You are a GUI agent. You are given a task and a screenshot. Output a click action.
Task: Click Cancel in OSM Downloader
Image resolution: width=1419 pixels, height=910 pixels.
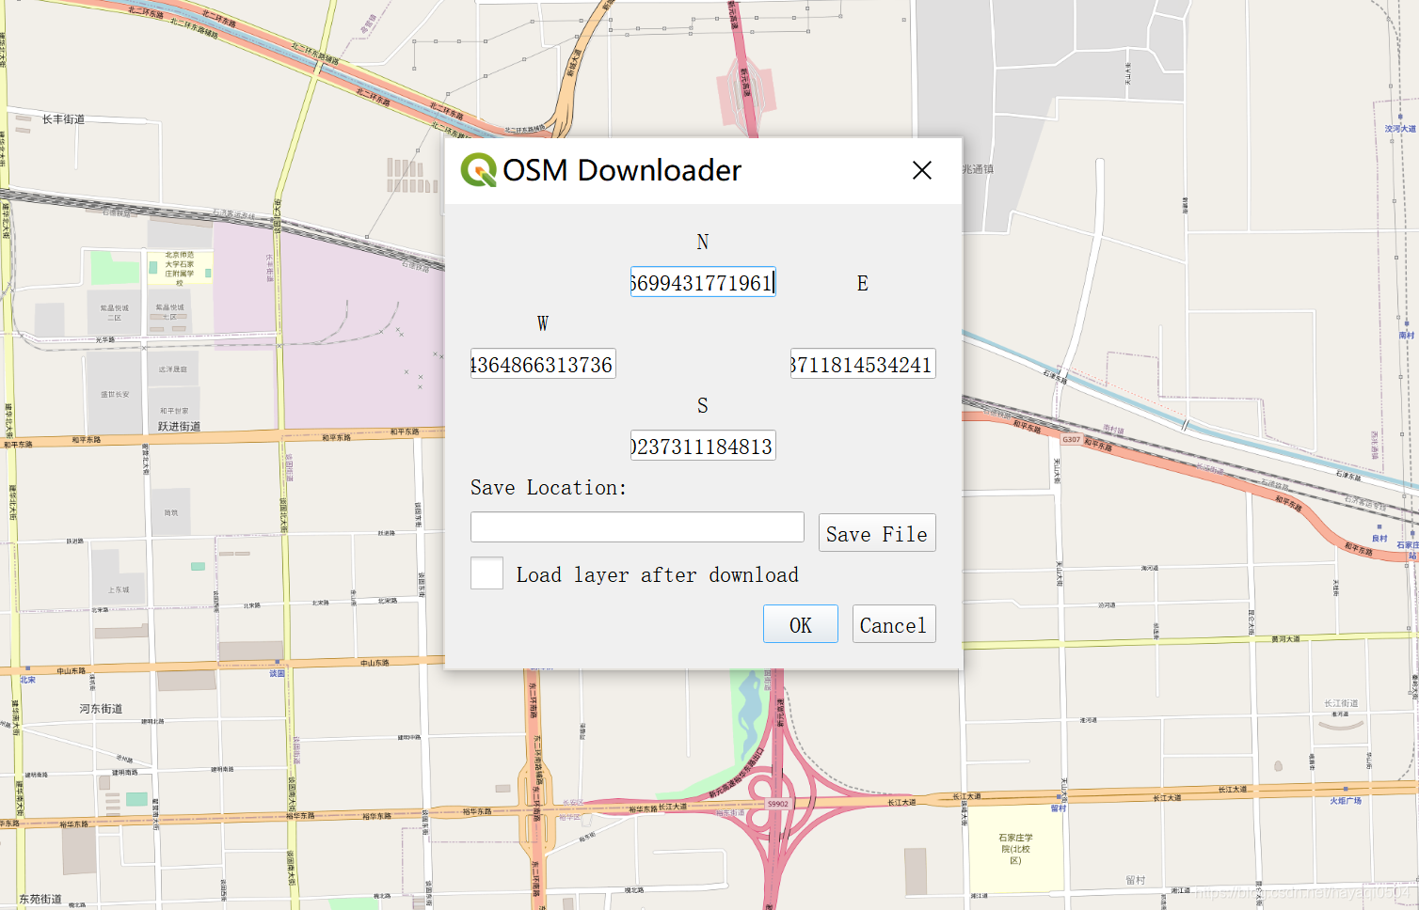tap(894, 624)
